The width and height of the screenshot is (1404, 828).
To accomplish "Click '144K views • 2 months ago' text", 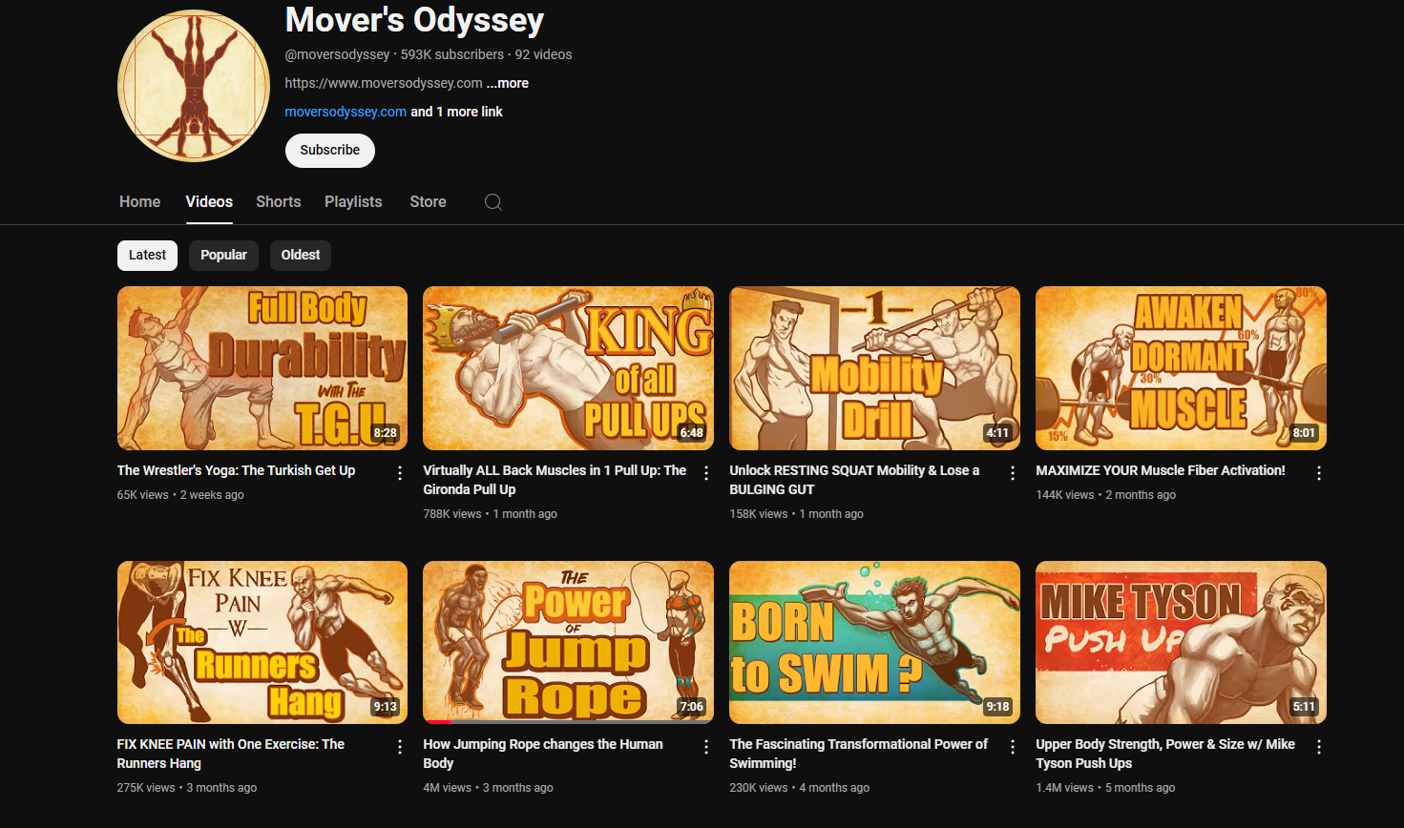I will [x=1105, y=495].
